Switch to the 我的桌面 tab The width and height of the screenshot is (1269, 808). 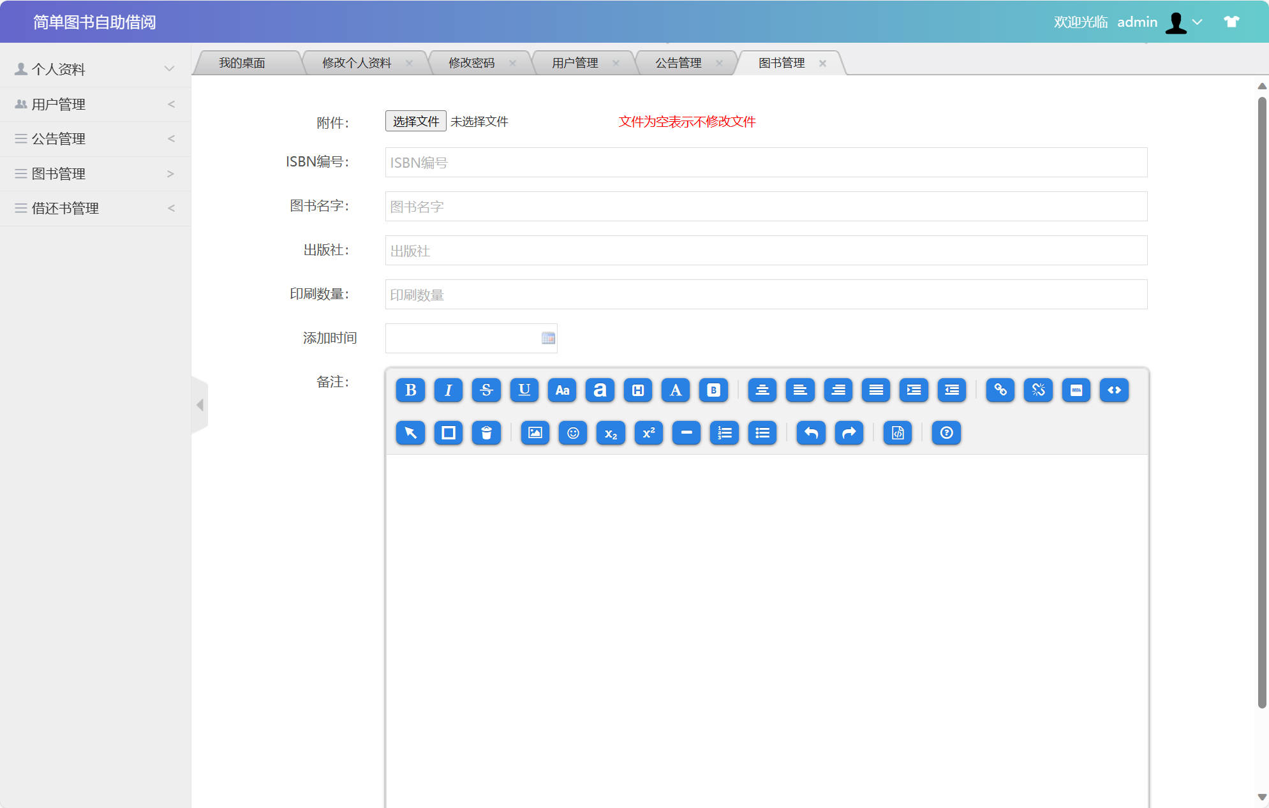[242, 62]
